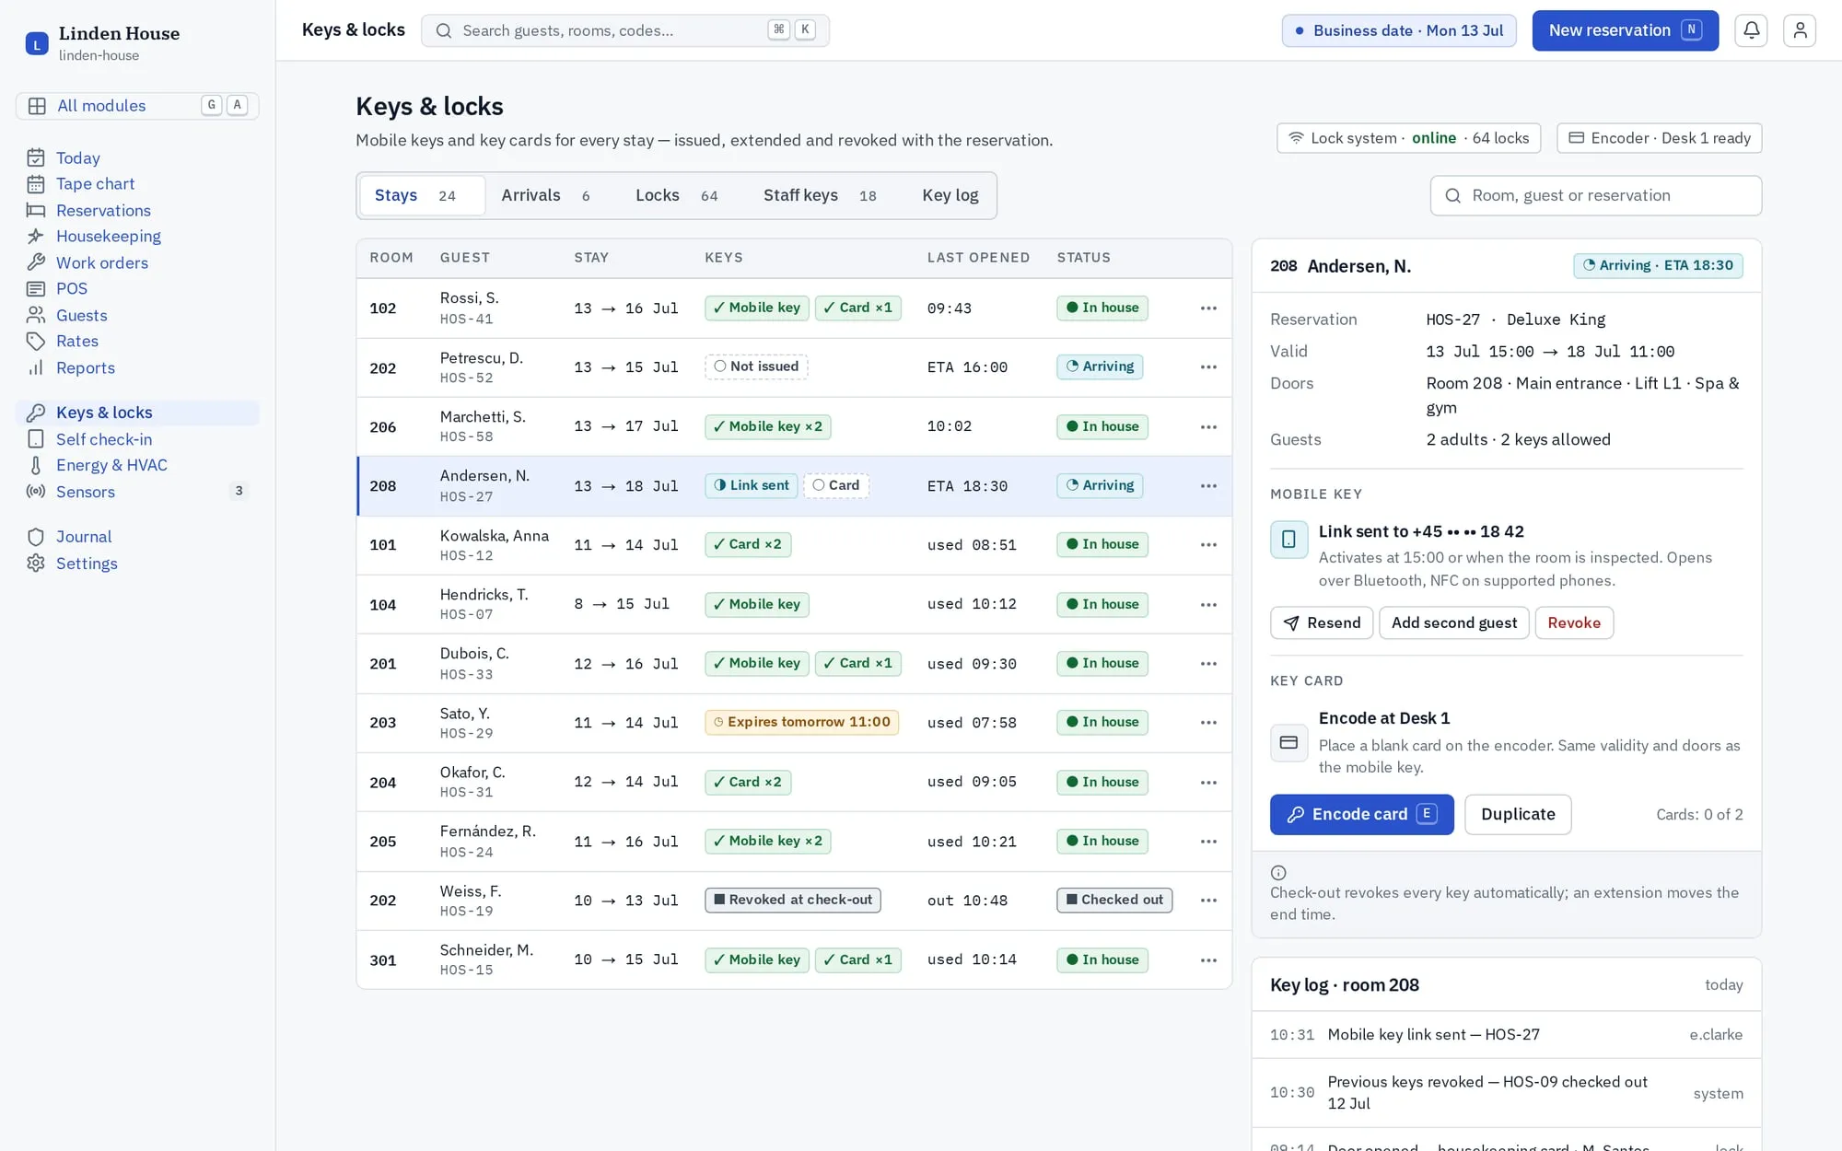
Task: Click Lock system online status chip
Action: pyautogui.click(x=1408, y=138)
